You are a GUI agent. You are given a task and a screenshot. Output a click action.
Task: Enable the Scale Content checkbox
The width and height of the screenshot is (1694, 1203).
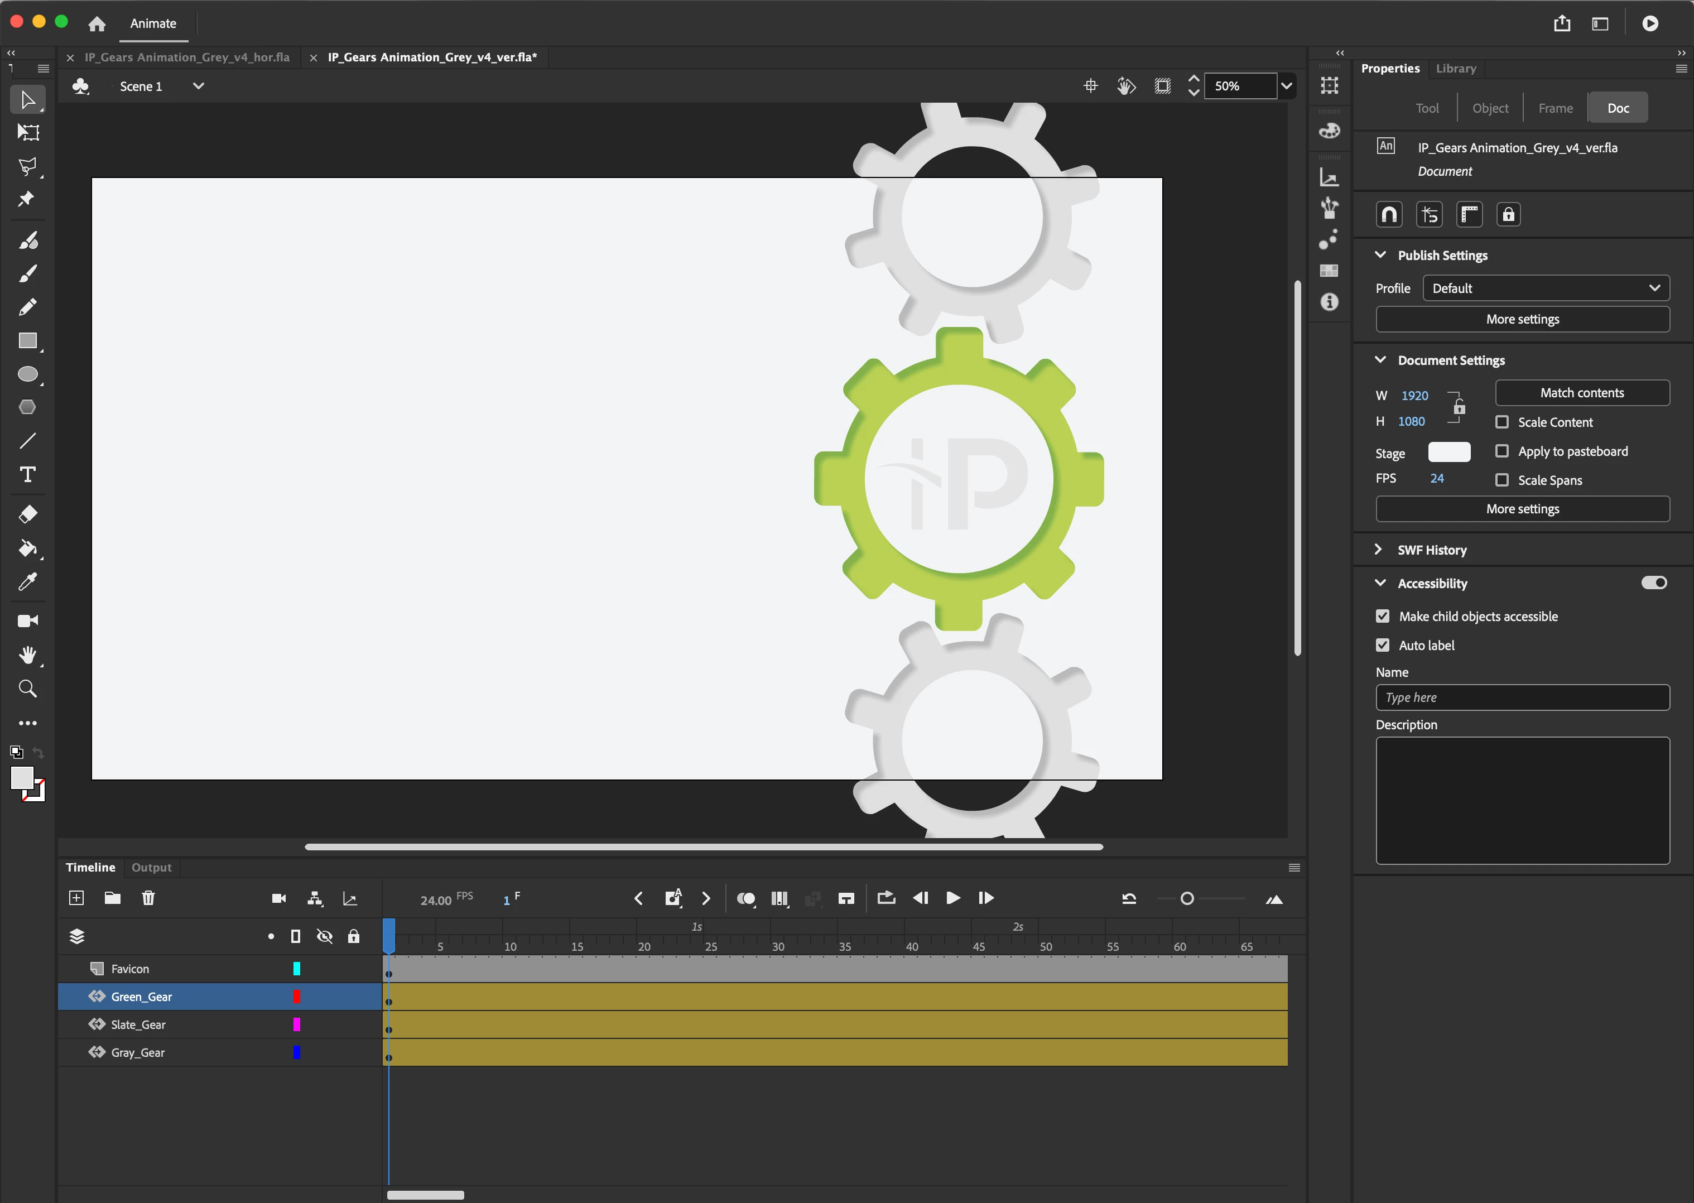click(x=1502, y=421)
